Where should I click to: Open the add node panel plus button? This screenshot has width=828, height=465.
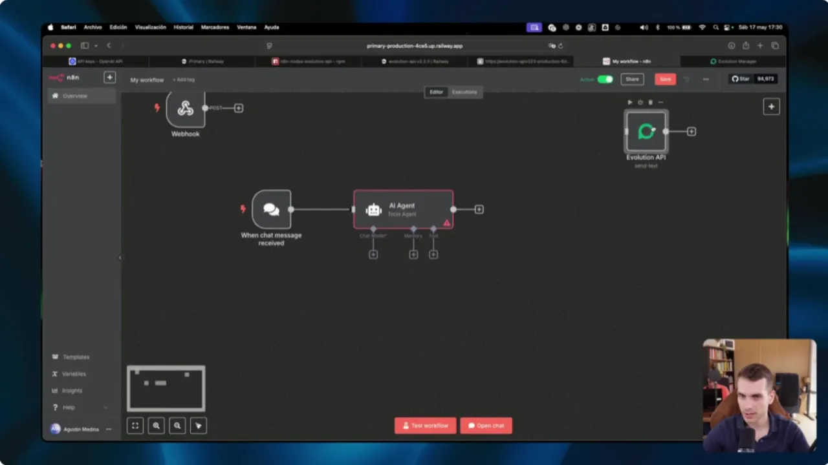click(771, 107)
